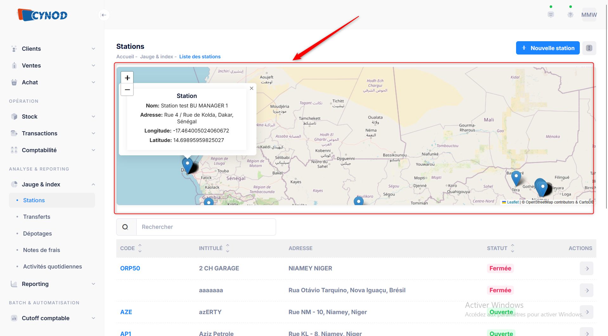Expand the Clients menu
Screen dimensions: 608x336
(x=52, y=49)
